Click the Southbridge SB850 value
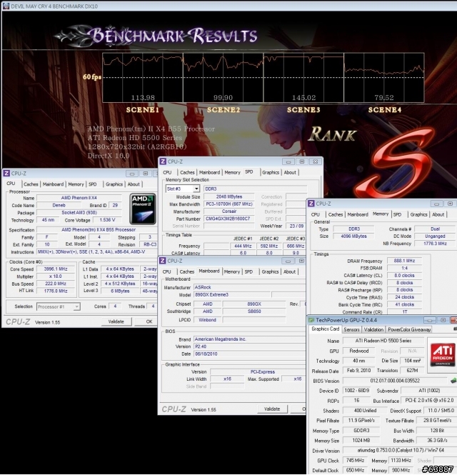The height and width of the screenshot is (475, 457). 254,311
